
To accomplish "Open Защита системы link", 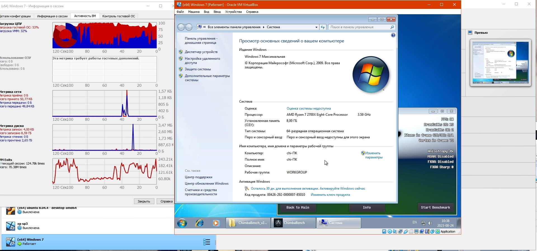I will [198, 69].
